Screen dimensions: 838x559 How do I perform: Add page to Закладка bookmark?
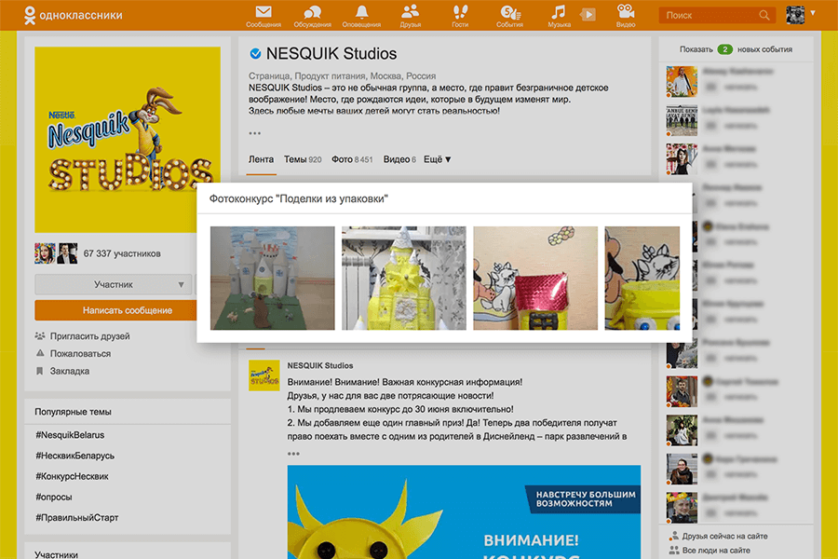click(70, 371)
